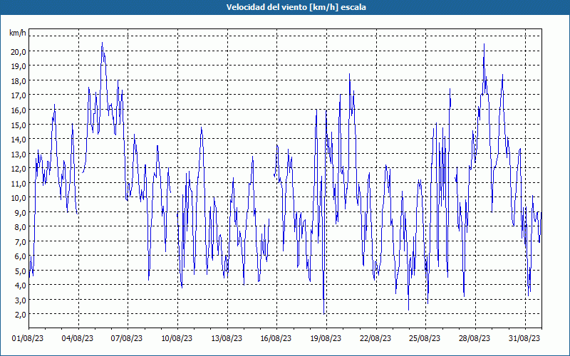570x356 pixels.
Task: Click the 10,0 y-axis label
Action: (x=19, y=198)
